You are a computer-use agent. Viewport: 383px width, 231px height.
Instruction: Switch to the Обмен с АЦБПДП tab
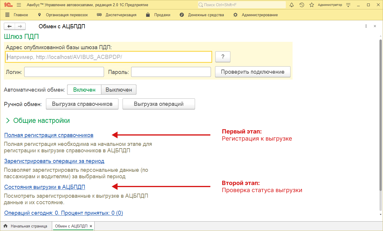click(71, 226)
